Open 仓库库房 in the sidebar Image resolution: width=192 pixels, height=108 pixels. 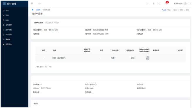point(9,25)
